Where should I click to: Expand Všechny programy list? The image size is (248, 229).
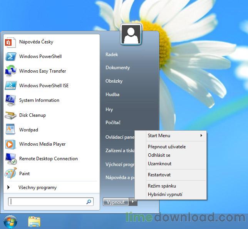(37, 188)
